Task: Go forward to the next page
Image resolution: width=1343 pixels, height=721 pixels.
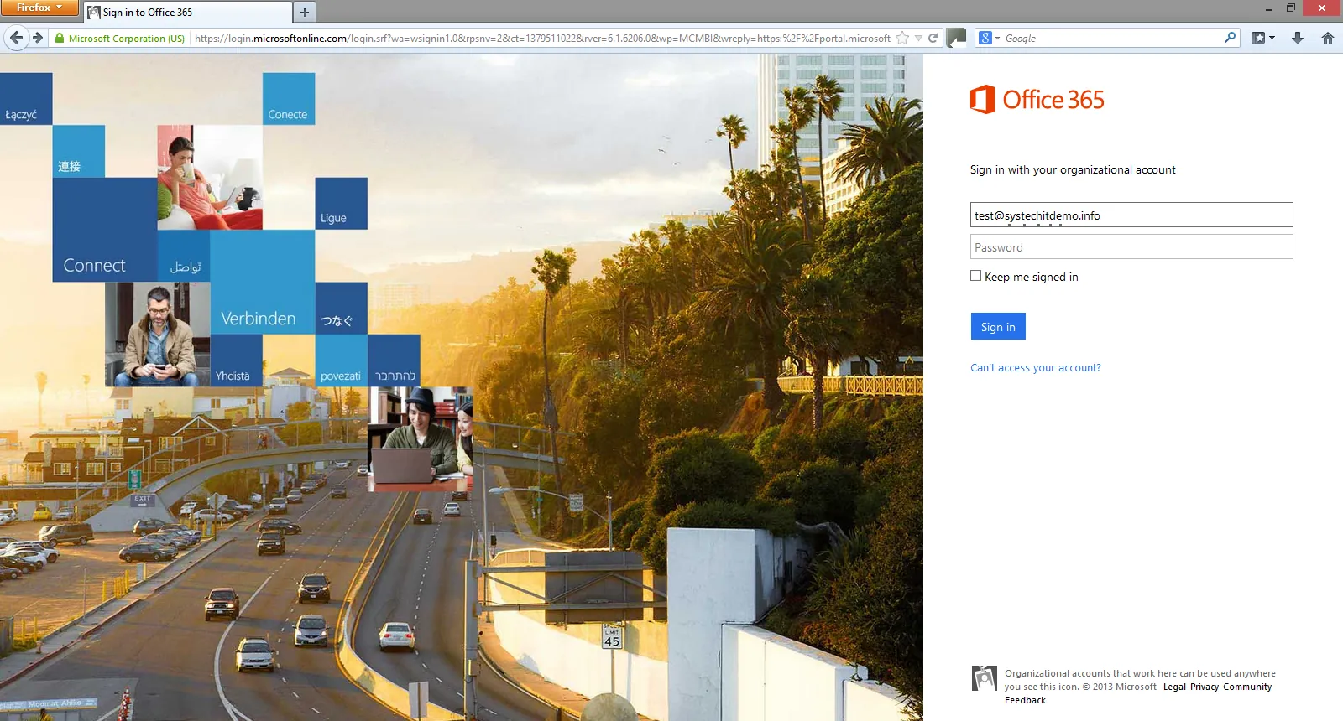Action: [x=38, y=38]
